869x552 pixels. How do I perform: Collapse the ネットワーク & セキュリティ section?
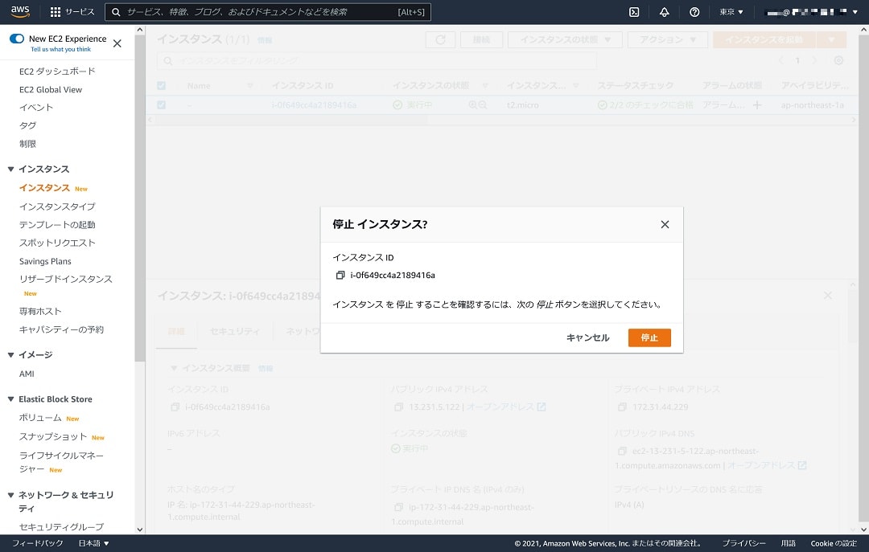click(10, 495)
